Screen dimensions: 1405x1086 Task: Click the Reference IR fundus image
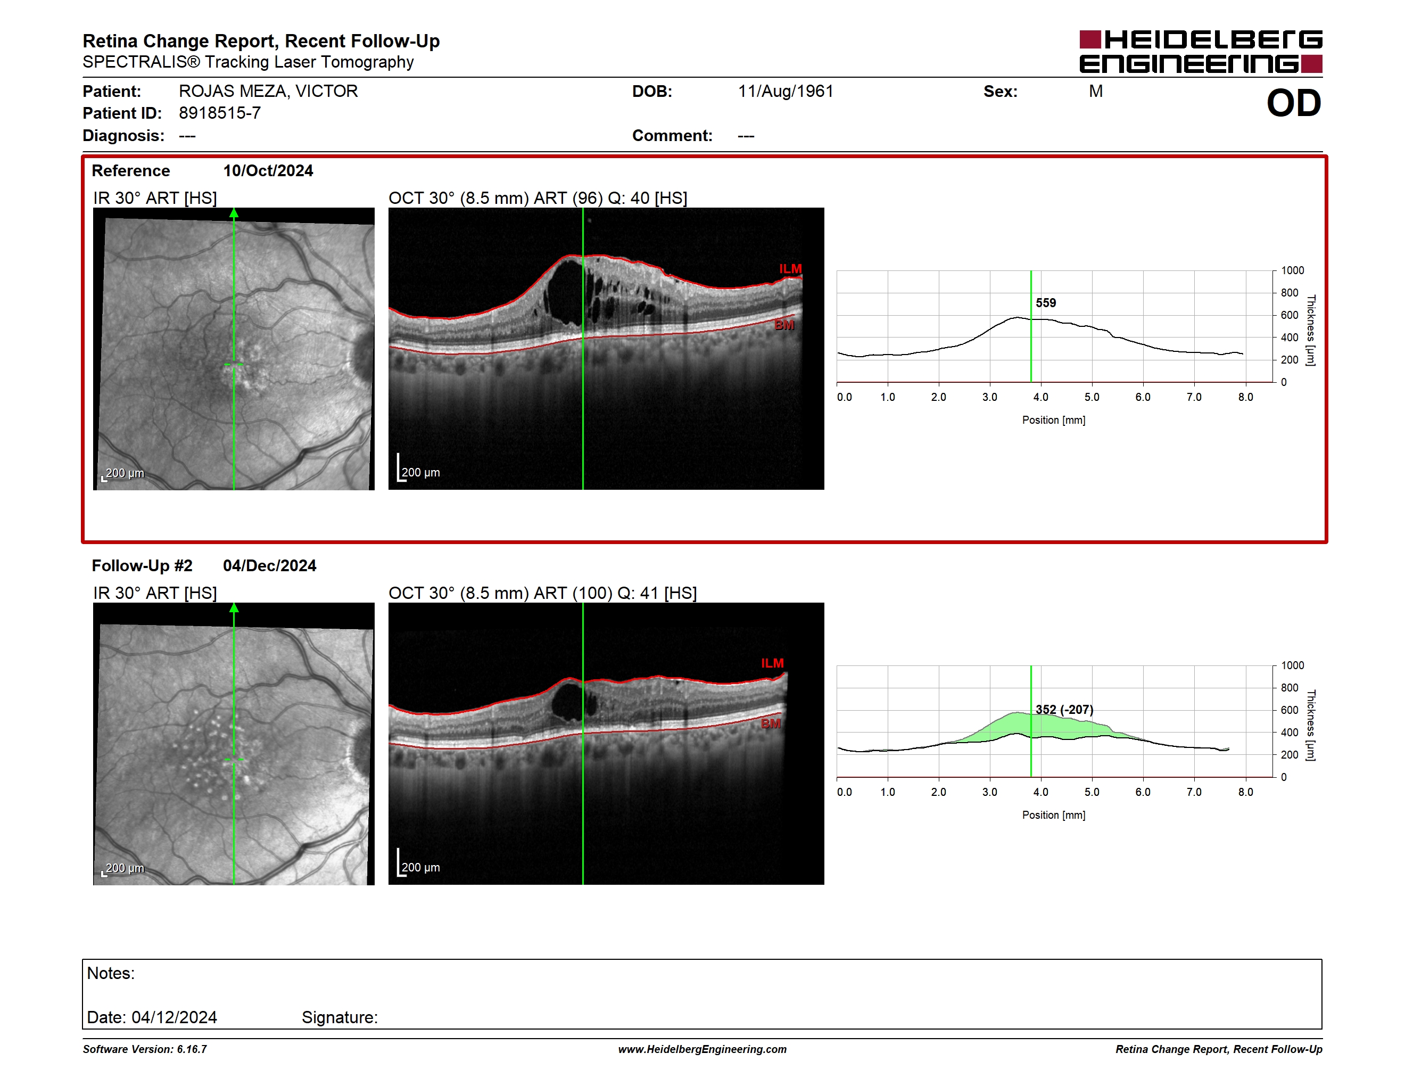point(234,349)
